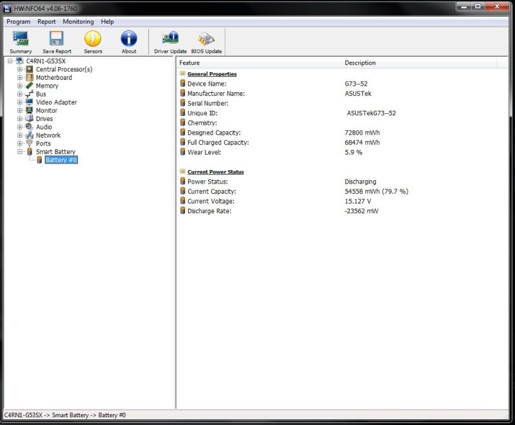
Task: Select the Designed Capacity row label
Action: point(214,133)
